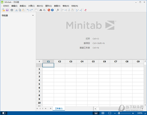Viewport: 147px width, 115px height.
Task: Click the 打开 Ctrl+O shortcut link
Action: 92,39
